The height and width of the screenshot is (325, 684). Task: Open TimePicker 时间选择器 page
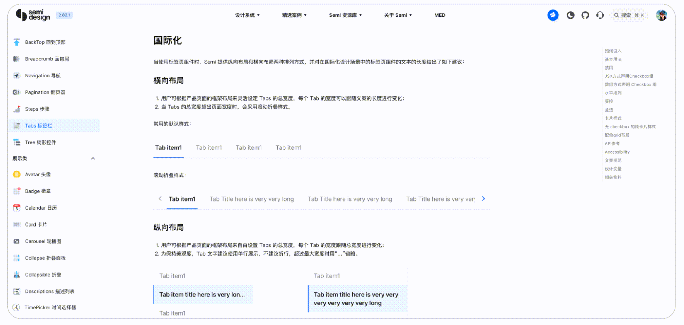[x=50, y=308]
